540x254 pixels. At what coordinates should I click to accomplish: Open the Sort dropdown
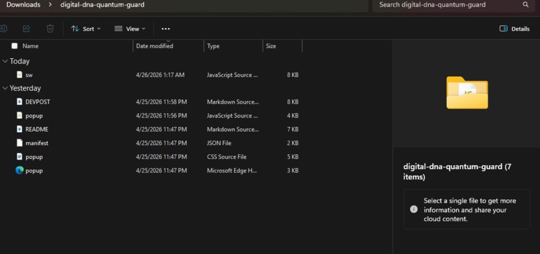pyautogui.click(x=86, y=29)
